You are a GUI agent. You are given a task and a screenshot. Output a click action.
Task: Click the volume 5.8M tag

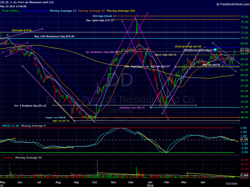244,176
